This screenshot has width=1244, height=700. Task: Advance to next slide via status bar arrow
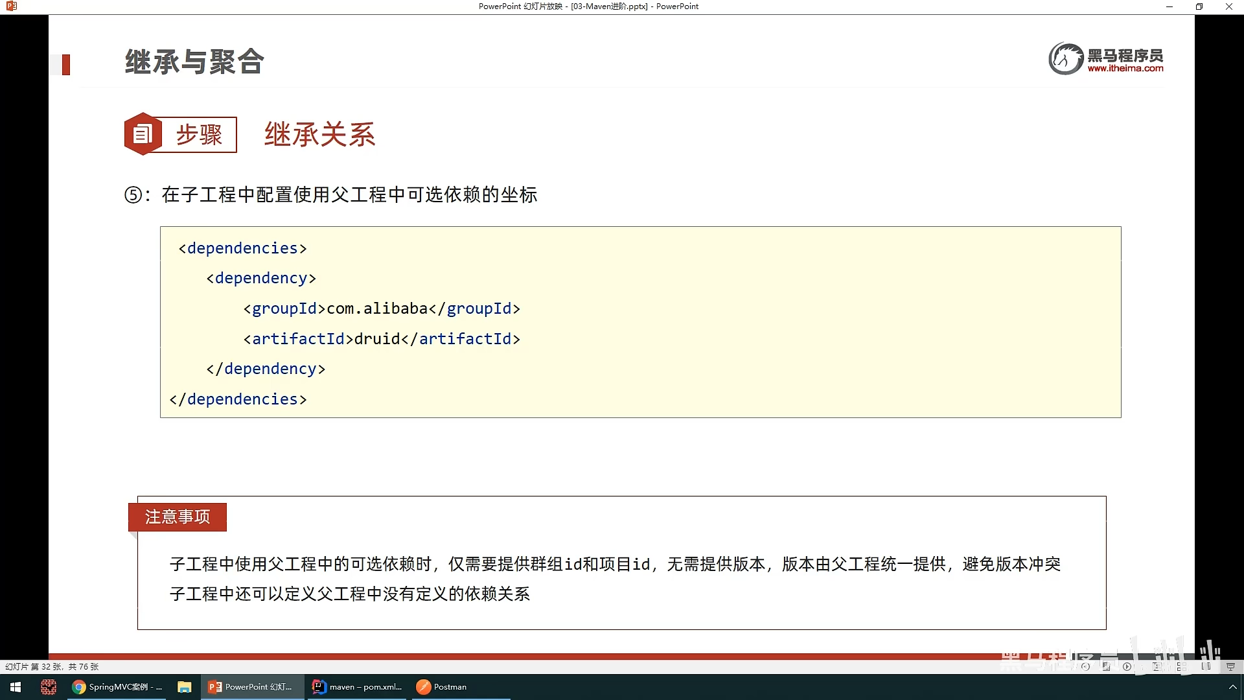(1127, 666)
